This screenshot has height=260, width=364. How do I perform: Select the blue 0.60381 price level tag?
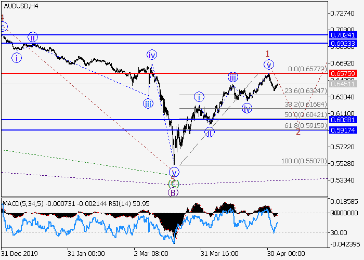click(x=342, y=120)
